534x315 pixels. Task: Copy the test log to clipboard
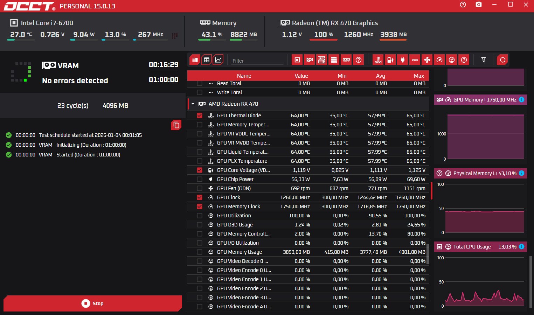point(176,125)
